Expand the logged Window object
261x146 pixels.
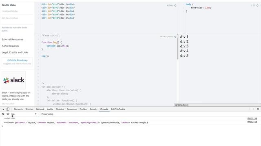5,122
